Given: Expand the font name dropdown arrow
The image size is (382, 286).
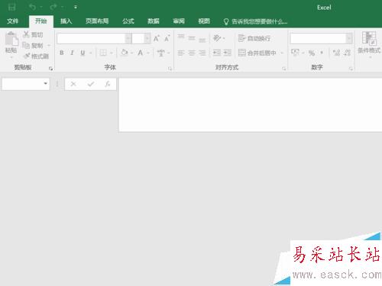Looking at the screenshot, I should [128, 39].
